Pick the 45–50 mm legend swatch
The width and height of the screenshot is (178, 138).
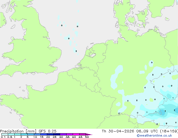tap(83, 134)
